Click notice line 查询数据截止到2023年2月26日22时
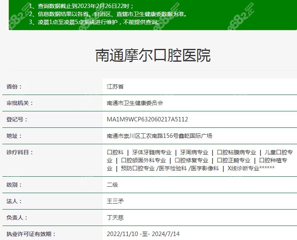 point(81,6)
